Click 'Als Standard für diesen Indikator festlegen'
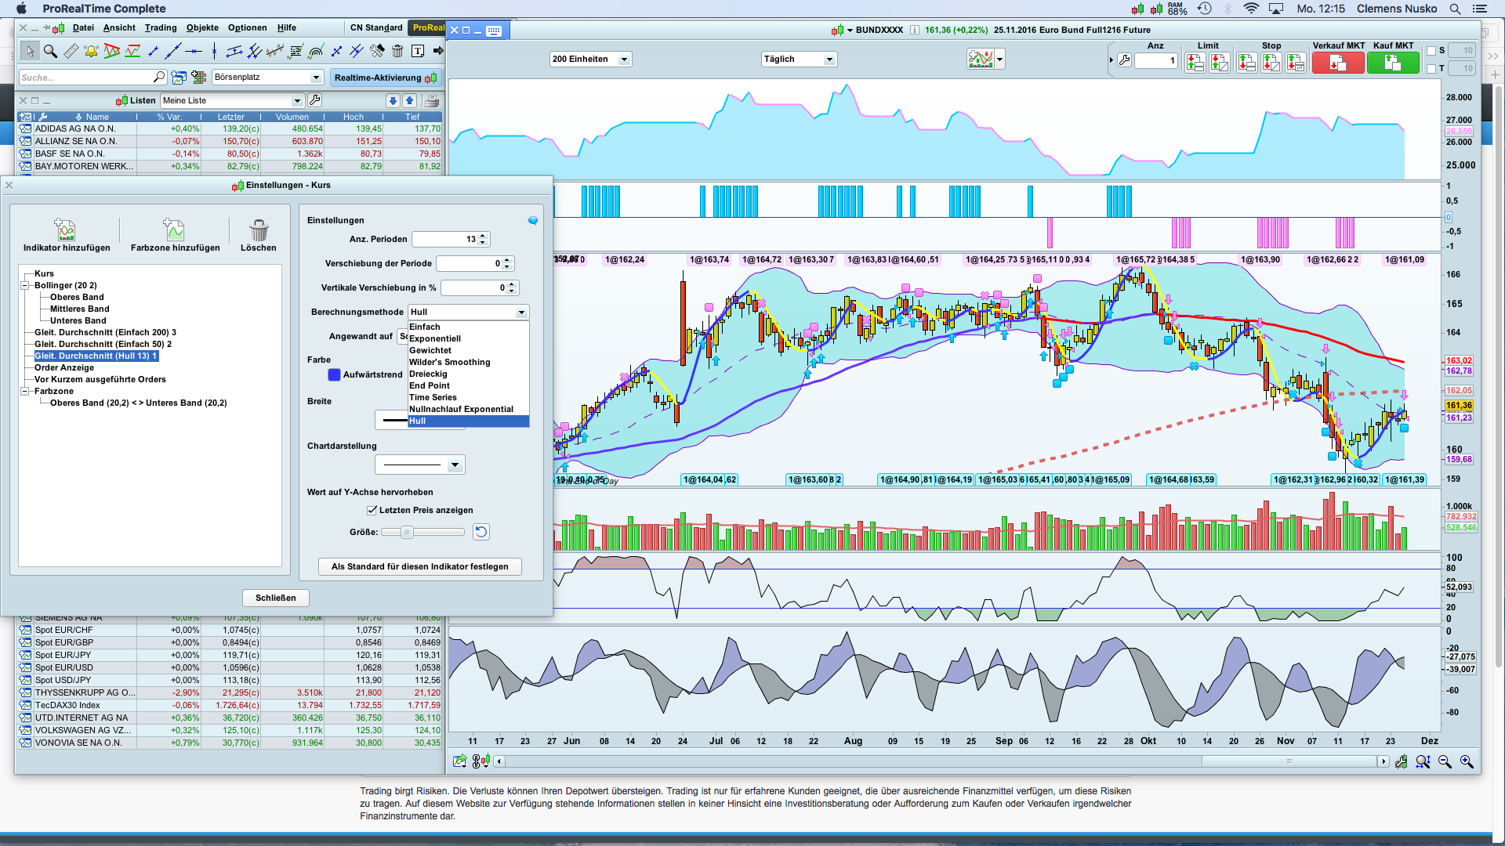 pyautogui.click(x=420, y=567)
